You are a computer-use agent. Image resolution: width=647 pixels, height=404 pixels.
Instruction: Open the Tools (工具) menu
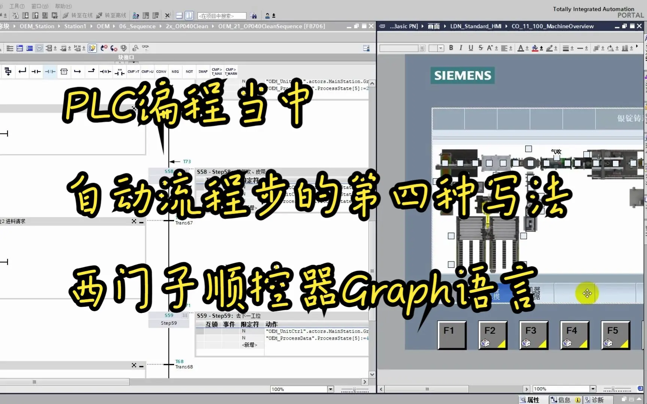click(17, 6)
